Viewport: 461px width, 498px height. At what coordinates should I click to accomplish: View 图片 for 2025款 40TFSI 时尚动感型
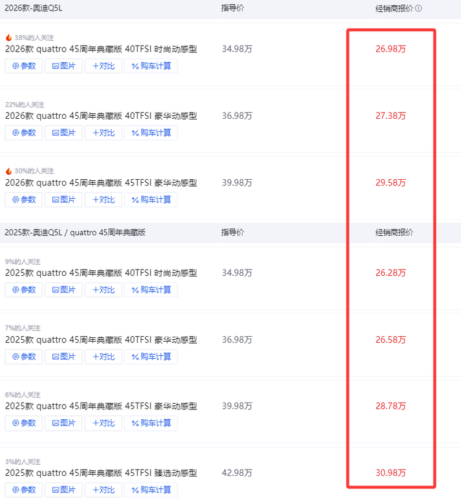[x=64, y=289]
